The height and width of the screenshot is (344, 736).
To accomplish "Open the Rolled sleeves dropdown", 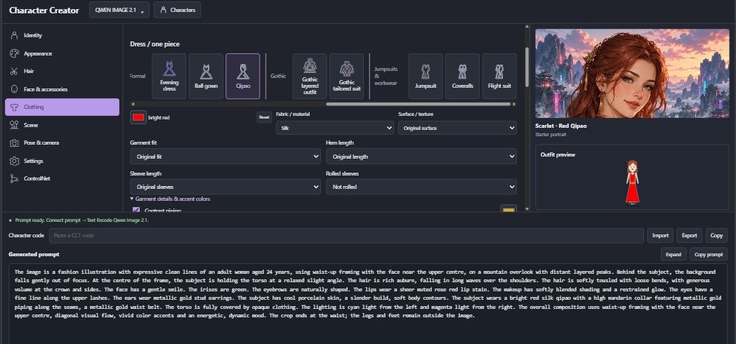I will [x=421, y=187].
